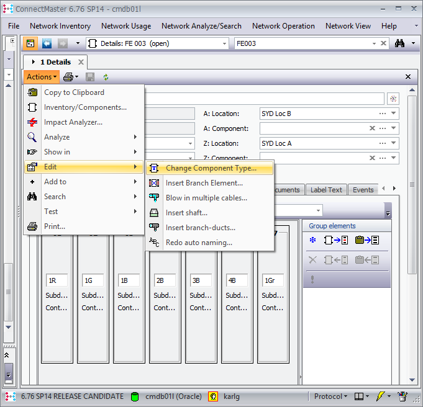This screenshot has height=407, width=423.
Task: Open the Details: FE 003 combo box
Action: click(158, 43)
